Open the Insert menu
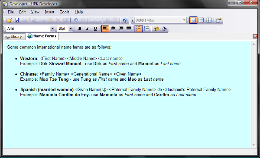This screenshot has height=158, width=260. (x=49, y=12)
